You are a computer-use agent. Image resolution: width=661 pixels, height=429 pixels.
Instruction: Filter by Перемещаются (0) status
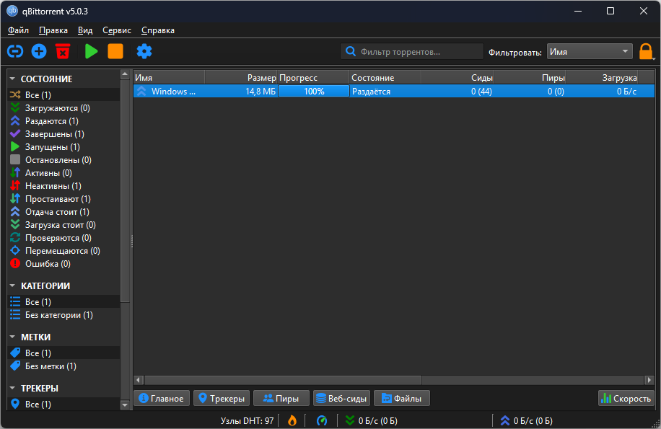click(64, 251)
